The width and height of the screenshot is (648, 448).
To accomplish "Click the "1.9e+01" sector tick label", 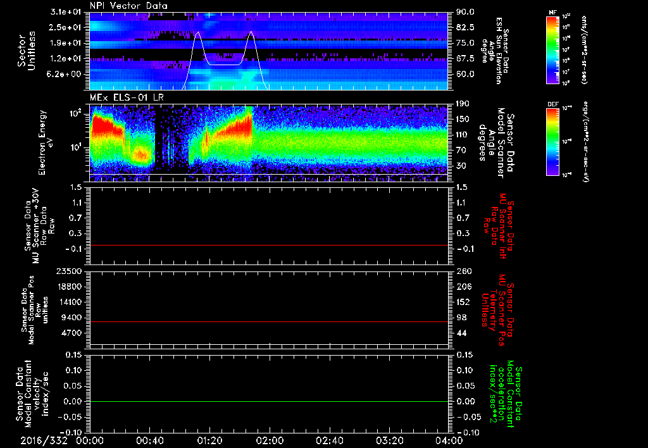I will click(65, 43).
